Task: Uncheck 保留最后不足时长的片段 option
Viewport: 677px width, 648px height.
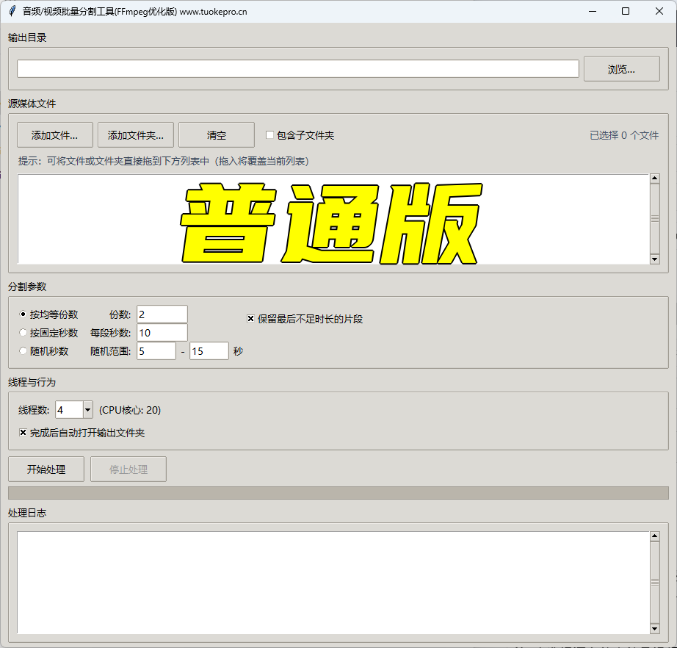Action: pyautogui.click(x=251, y=319)
